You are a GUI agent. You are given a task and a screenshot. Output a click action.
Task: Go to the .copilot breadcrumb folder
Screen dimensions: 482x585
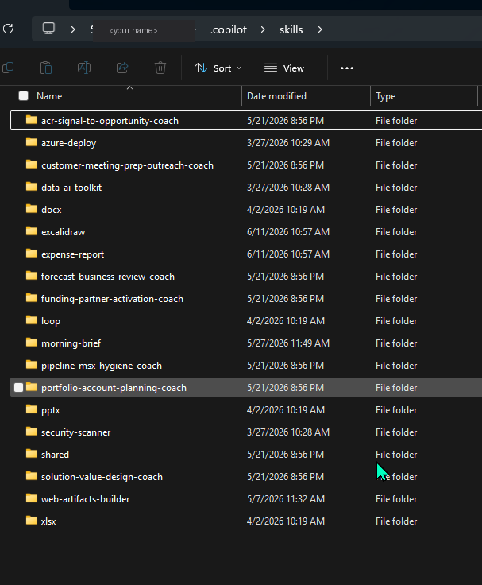coord(228,29)
